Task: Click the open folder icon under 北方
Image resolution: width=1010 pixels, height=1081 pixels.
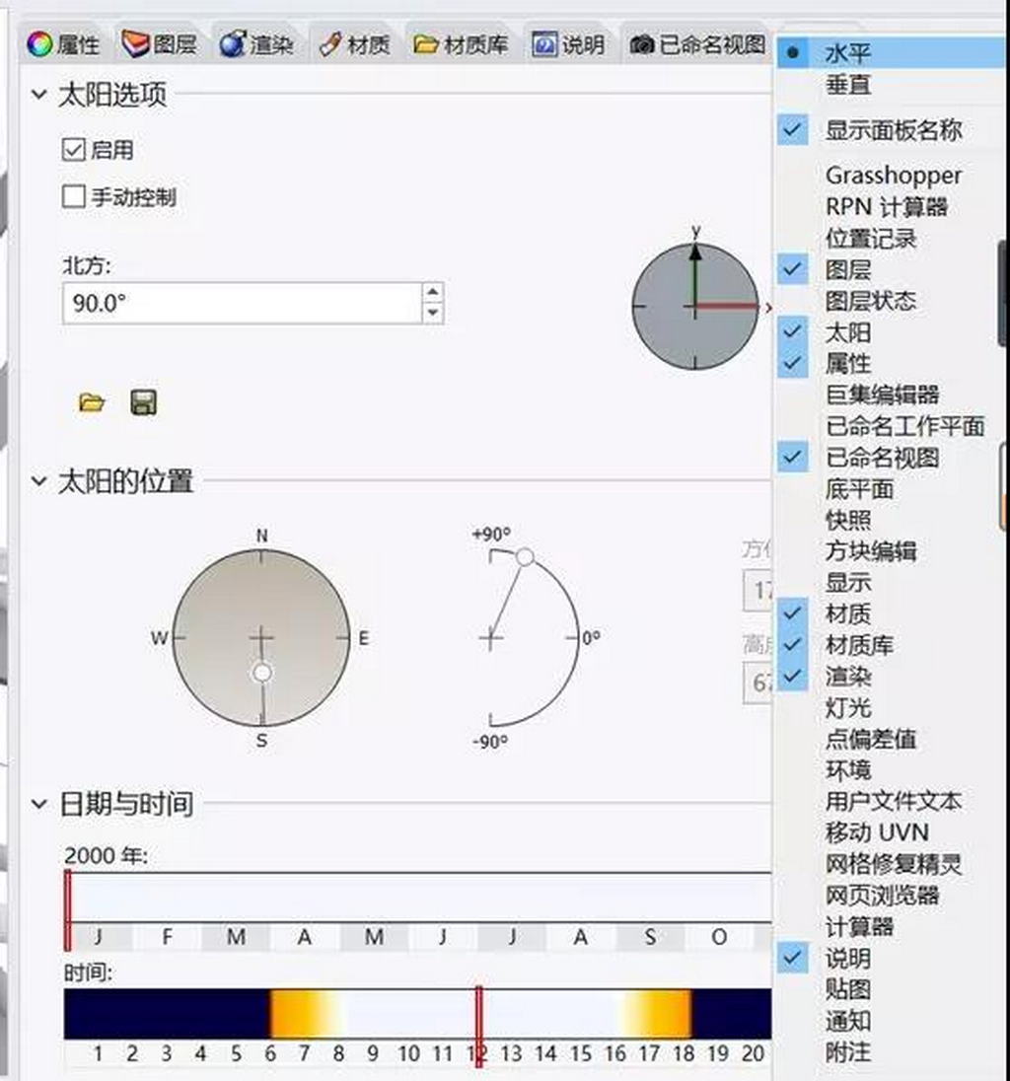Action: pyautogui.click(x=92, y=402)
